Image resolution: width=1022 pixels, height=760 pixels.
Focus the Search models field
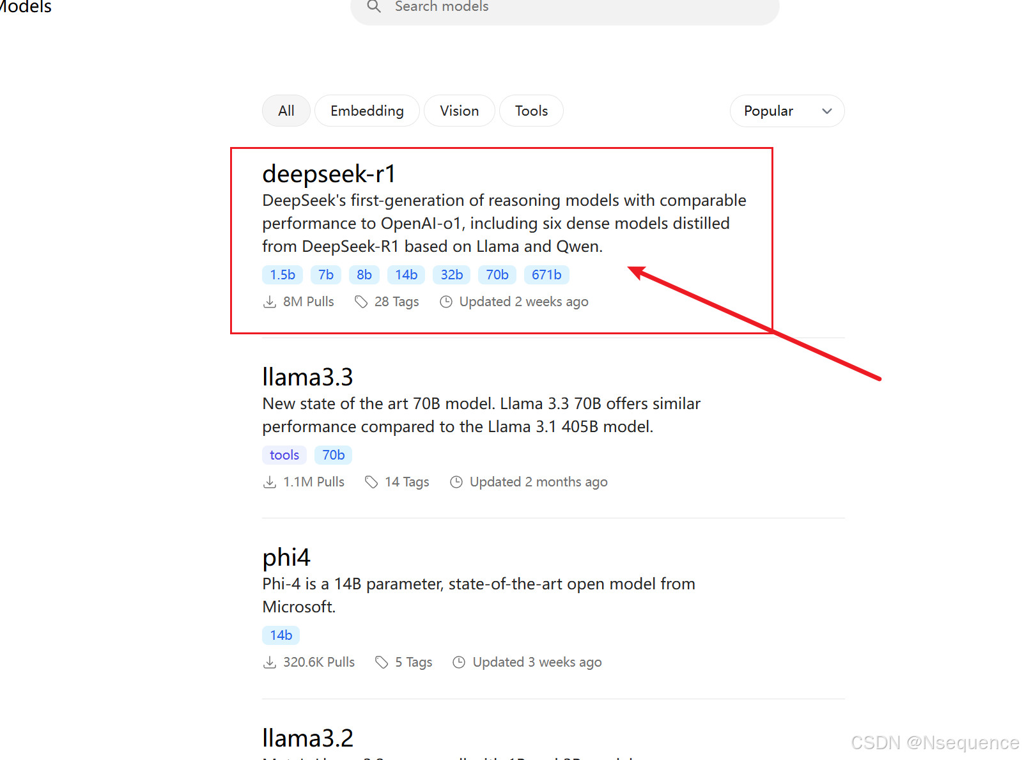565,8
